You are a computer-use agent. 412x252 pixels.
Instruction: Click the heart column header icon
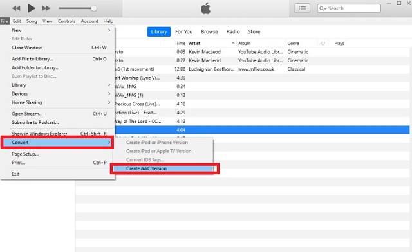(x=323, y=43)
